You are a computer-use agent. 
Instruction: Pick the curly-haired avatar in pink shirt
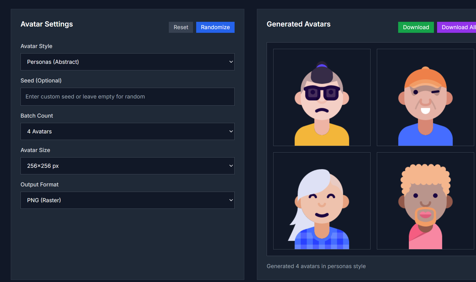425,201
